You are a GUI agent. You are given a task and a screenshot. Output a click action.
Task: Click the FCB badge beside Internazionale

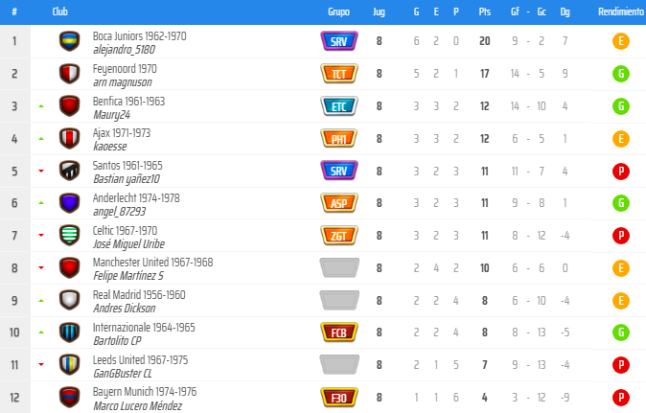pyautogui.click(x=339, y=333)
